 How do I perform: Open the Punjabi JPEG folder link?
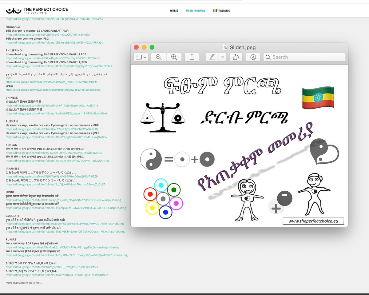tap(66, 255)
